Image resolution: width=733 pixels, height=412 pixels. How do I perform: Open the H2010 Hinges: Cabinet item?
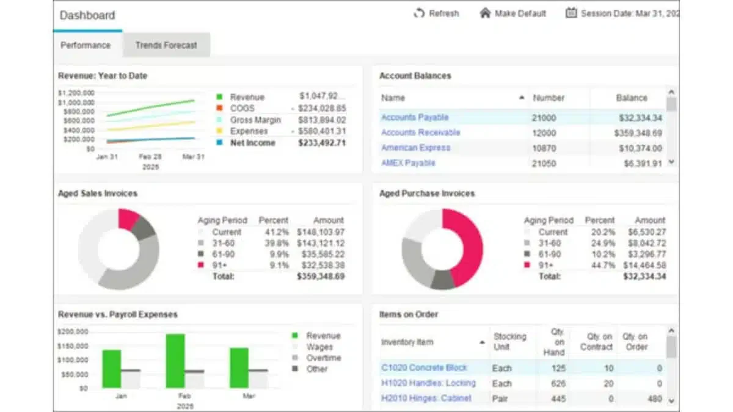tap(426, 398)
